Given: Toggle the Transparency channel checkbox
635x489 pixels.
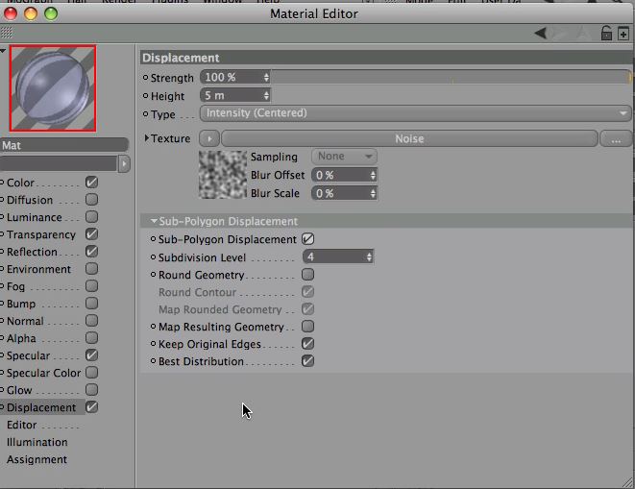Looking at the screenshot, I should click(x=92, y=234).
